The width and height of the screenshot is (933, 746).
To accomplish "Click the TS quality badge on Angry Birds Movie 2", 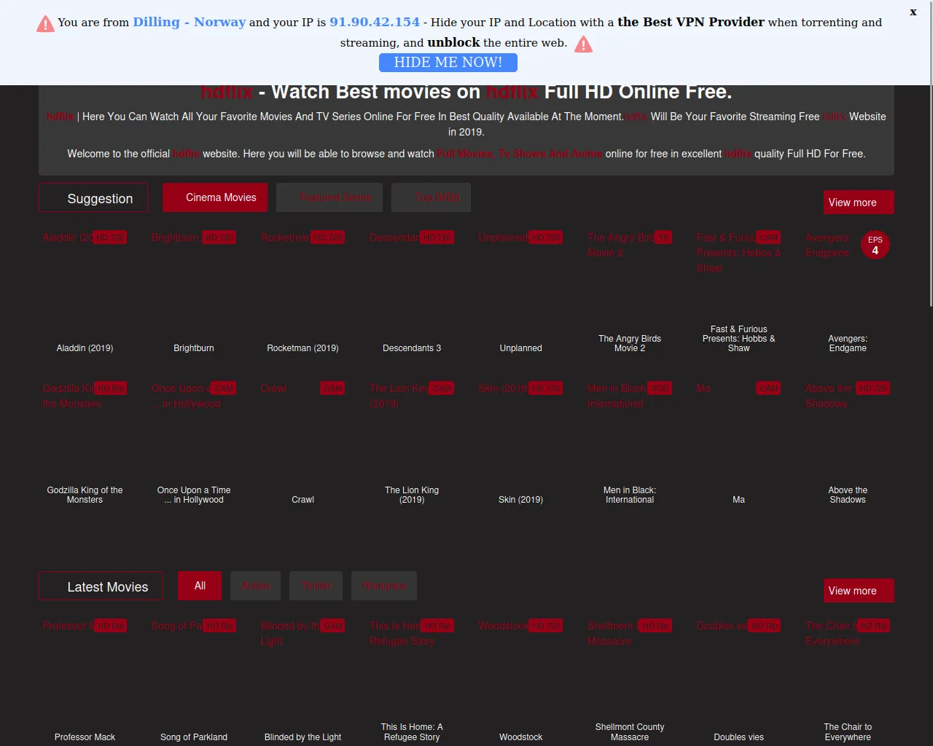I will 663,237.
